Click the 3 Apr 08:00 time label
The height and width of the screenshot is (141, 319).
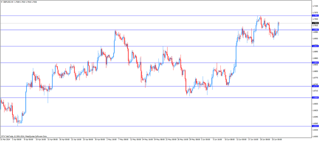17,140
